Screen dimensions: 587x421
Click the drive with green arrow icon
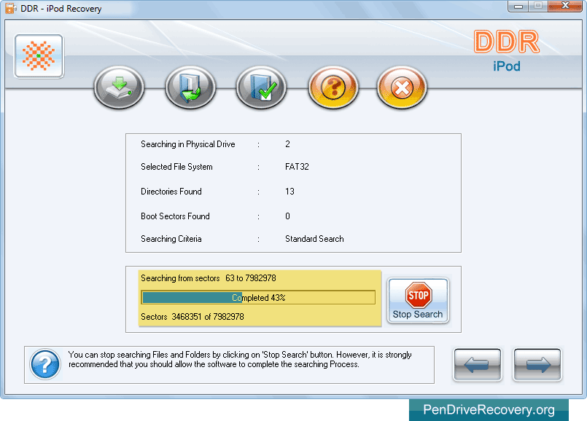pyautogui.click(x=119, y=87)
